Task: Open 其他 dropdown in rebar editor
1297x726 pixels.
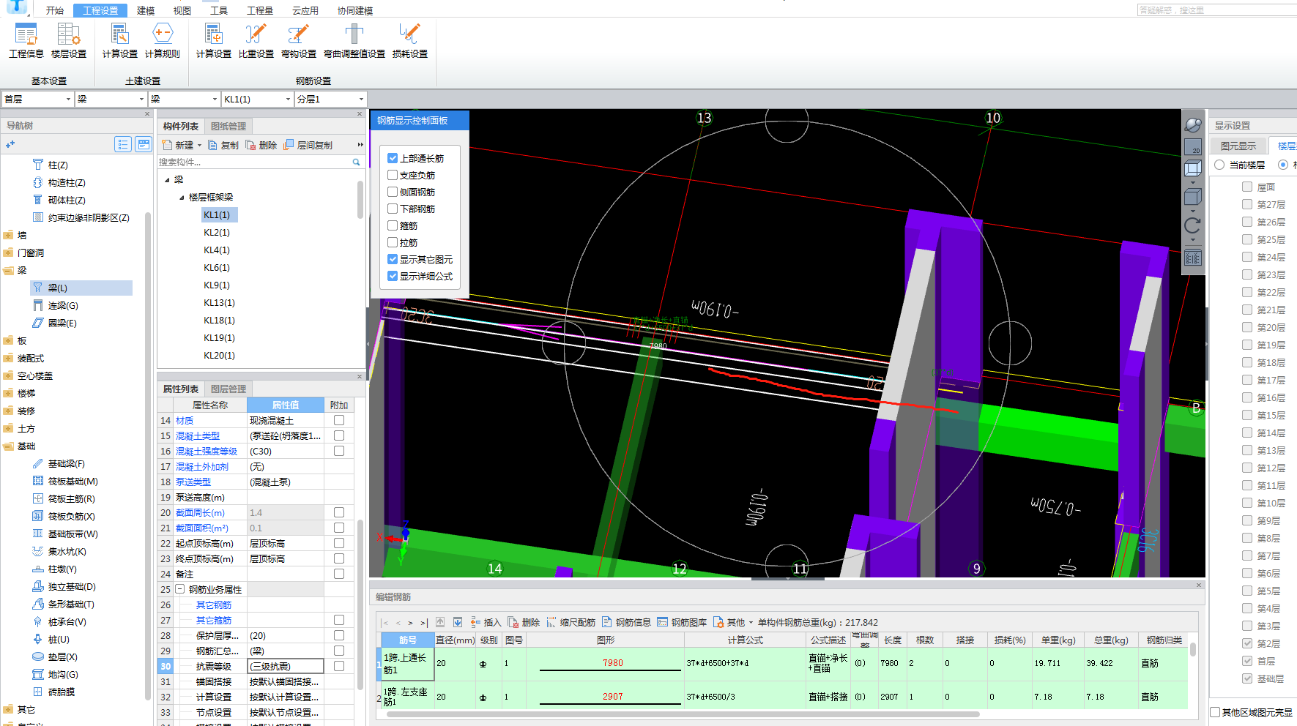Action: point(751,623)
